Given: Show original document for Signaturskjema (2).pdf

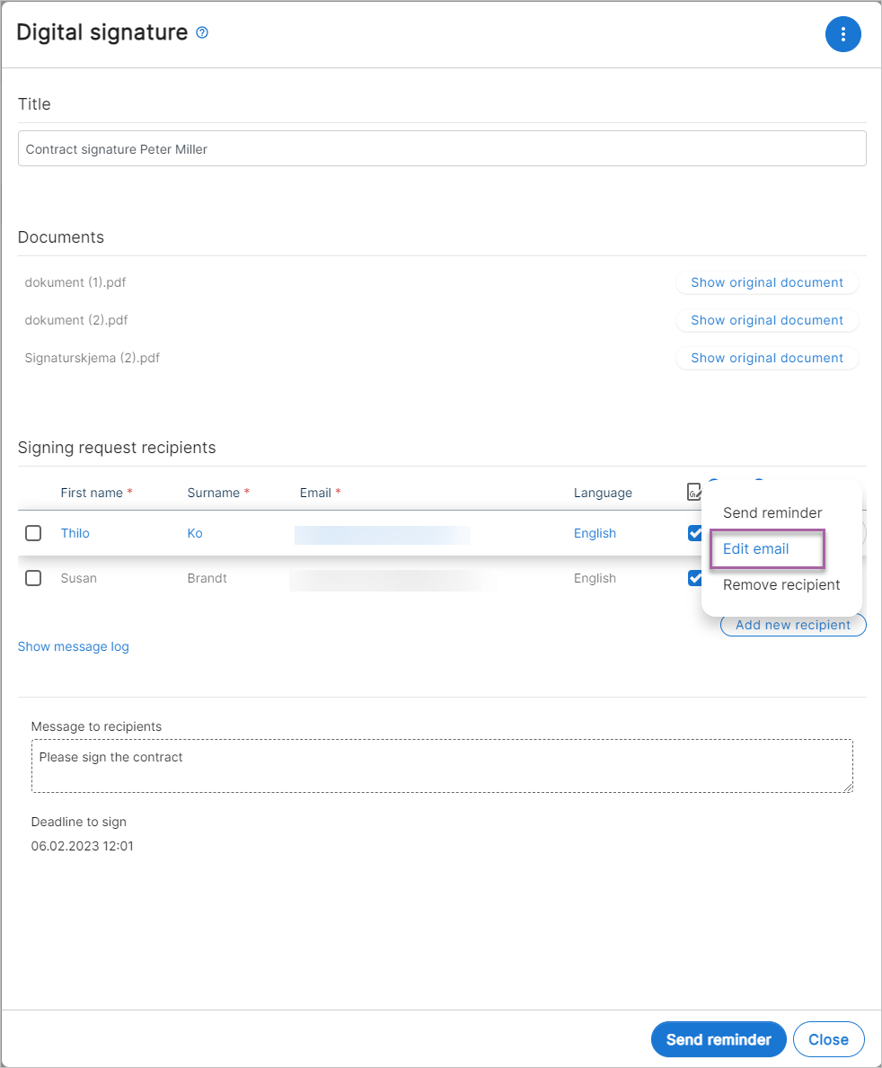Looking at the screenshot, I should (x=767, y=358).
